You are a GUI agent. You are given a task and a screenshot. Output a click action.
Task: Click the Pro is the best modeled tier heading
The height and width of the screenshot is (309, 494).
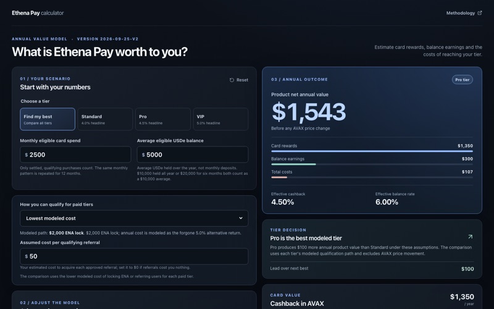(x=306, y=239)
